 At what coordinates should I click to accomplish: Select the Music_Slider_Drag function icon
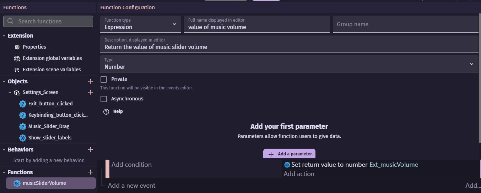click(22, 126)
